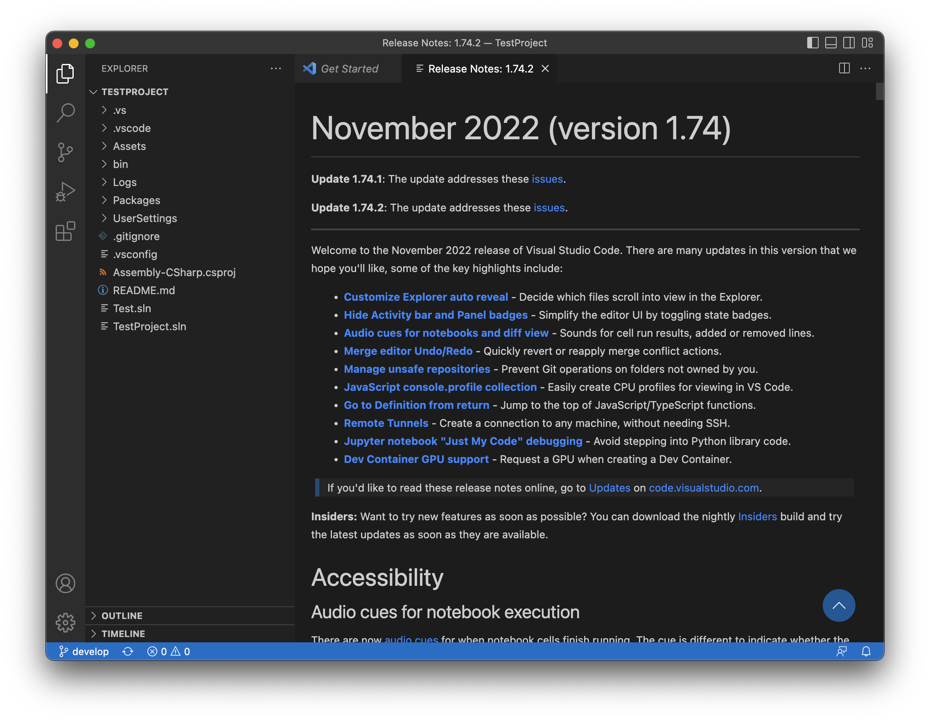Click the notifications bell in status bar
930x721 pixels.
[x=866, y=651]
